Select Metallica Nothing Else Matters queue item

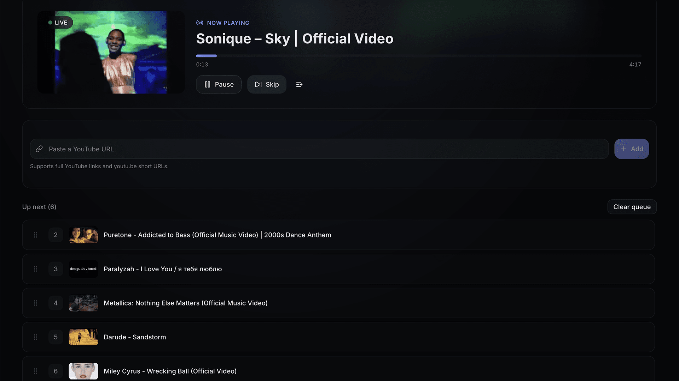coord(185,303)
